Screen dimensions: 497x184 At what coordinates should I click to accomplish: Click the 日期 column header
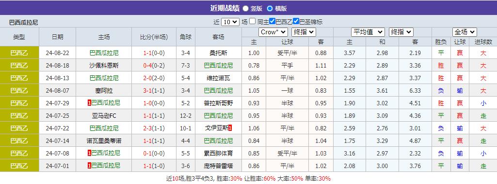tap(57, 37)
